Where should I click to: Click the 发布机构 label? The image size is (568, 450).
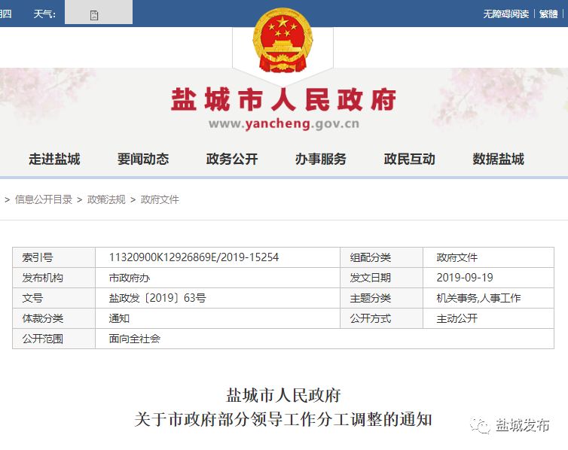point(43,278)
